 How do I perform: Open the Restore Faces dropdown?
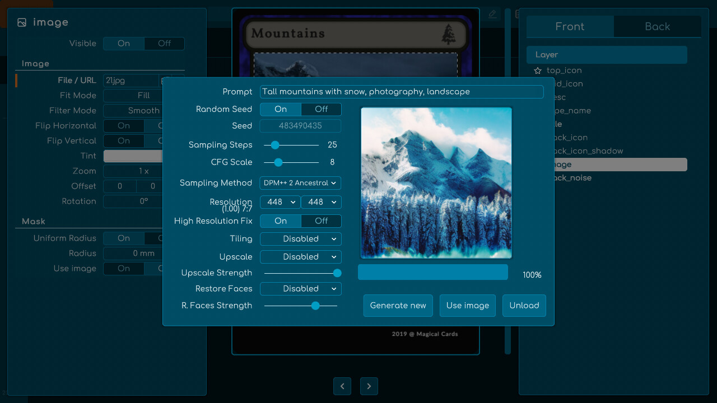point(300,289)
